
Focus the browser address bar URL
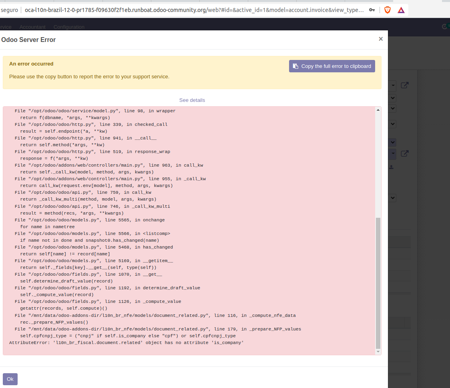(x=194, y=10)
